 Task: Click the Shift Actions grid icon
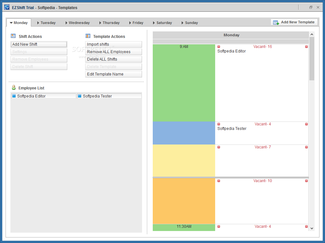tap(13, 36)
